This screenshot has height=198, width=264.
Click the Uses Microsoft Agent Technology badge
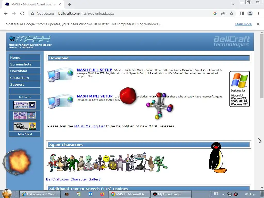25,126
